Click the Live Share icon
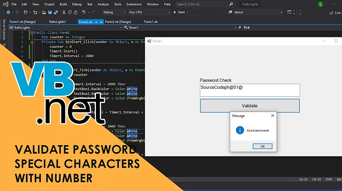The height and width of the screenshot is (191, 342). tap(332, 13)
